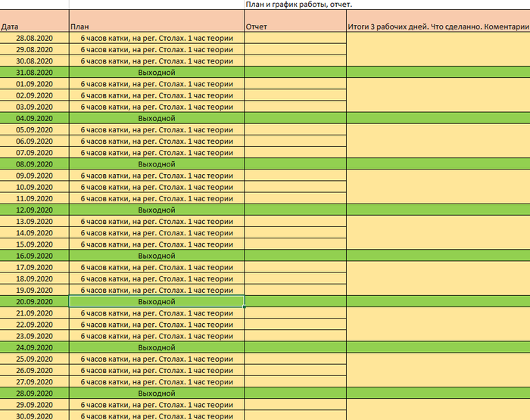Click the 'Дата' column header cell
The width and height of the screenshot is (530, 420).
click(35, 21)
